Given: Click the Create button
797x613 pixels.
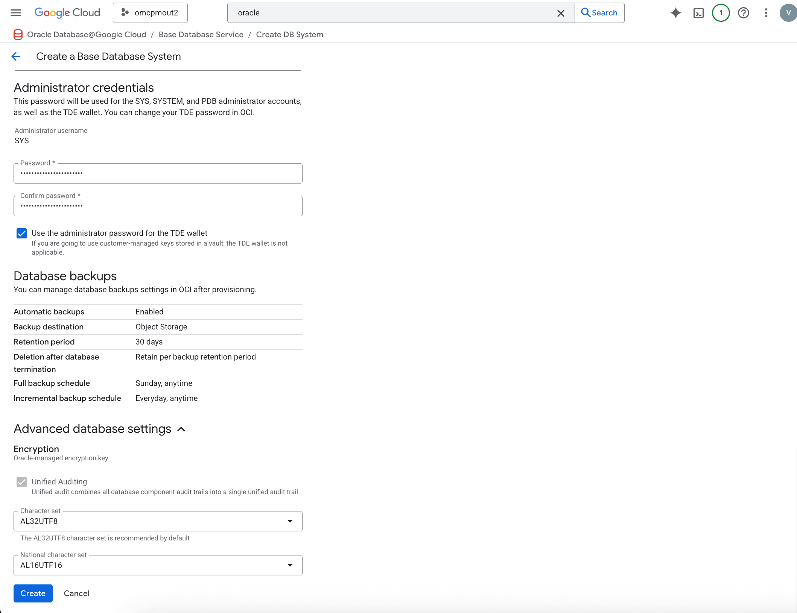Looking at the screenshot, I should click(33, 593).
